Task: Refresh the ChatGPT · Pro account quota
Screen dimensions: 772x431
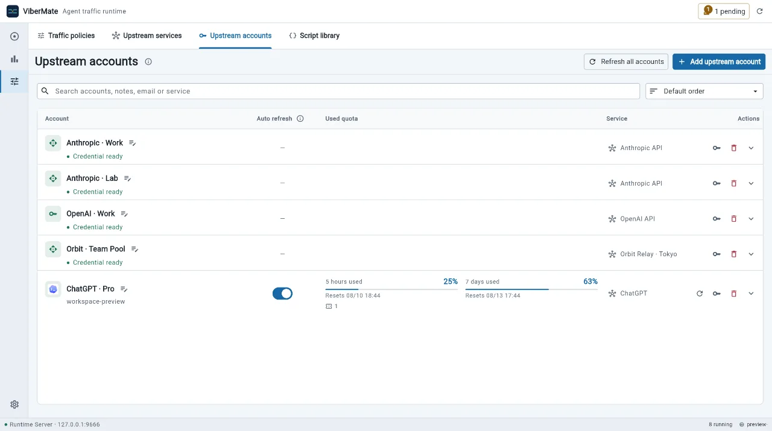Action: 700,294
